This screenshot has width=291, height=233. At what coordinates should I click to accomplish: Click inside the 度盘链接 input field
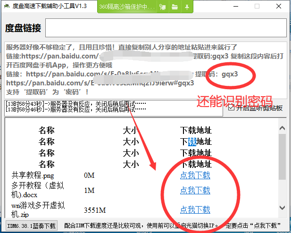pyautogui.click(x=166, y=28)
